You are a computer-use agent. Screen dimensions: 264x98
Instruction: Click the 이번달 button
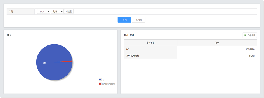click(x=69, y=12)
